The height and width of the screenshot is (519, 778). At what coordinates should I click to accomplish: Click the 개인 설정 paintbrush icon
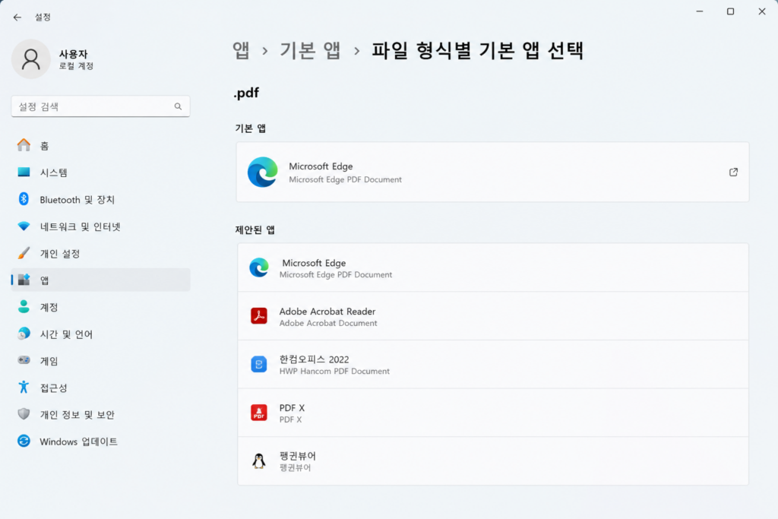coord(24,253)
